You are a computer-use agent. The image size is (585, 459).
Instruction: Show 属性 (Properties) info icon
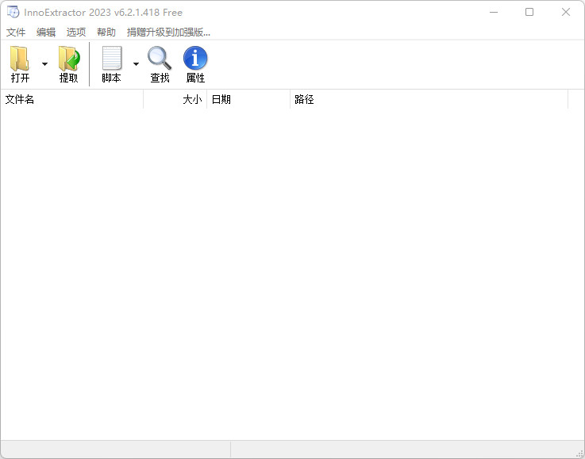click(x=195, y=58)
